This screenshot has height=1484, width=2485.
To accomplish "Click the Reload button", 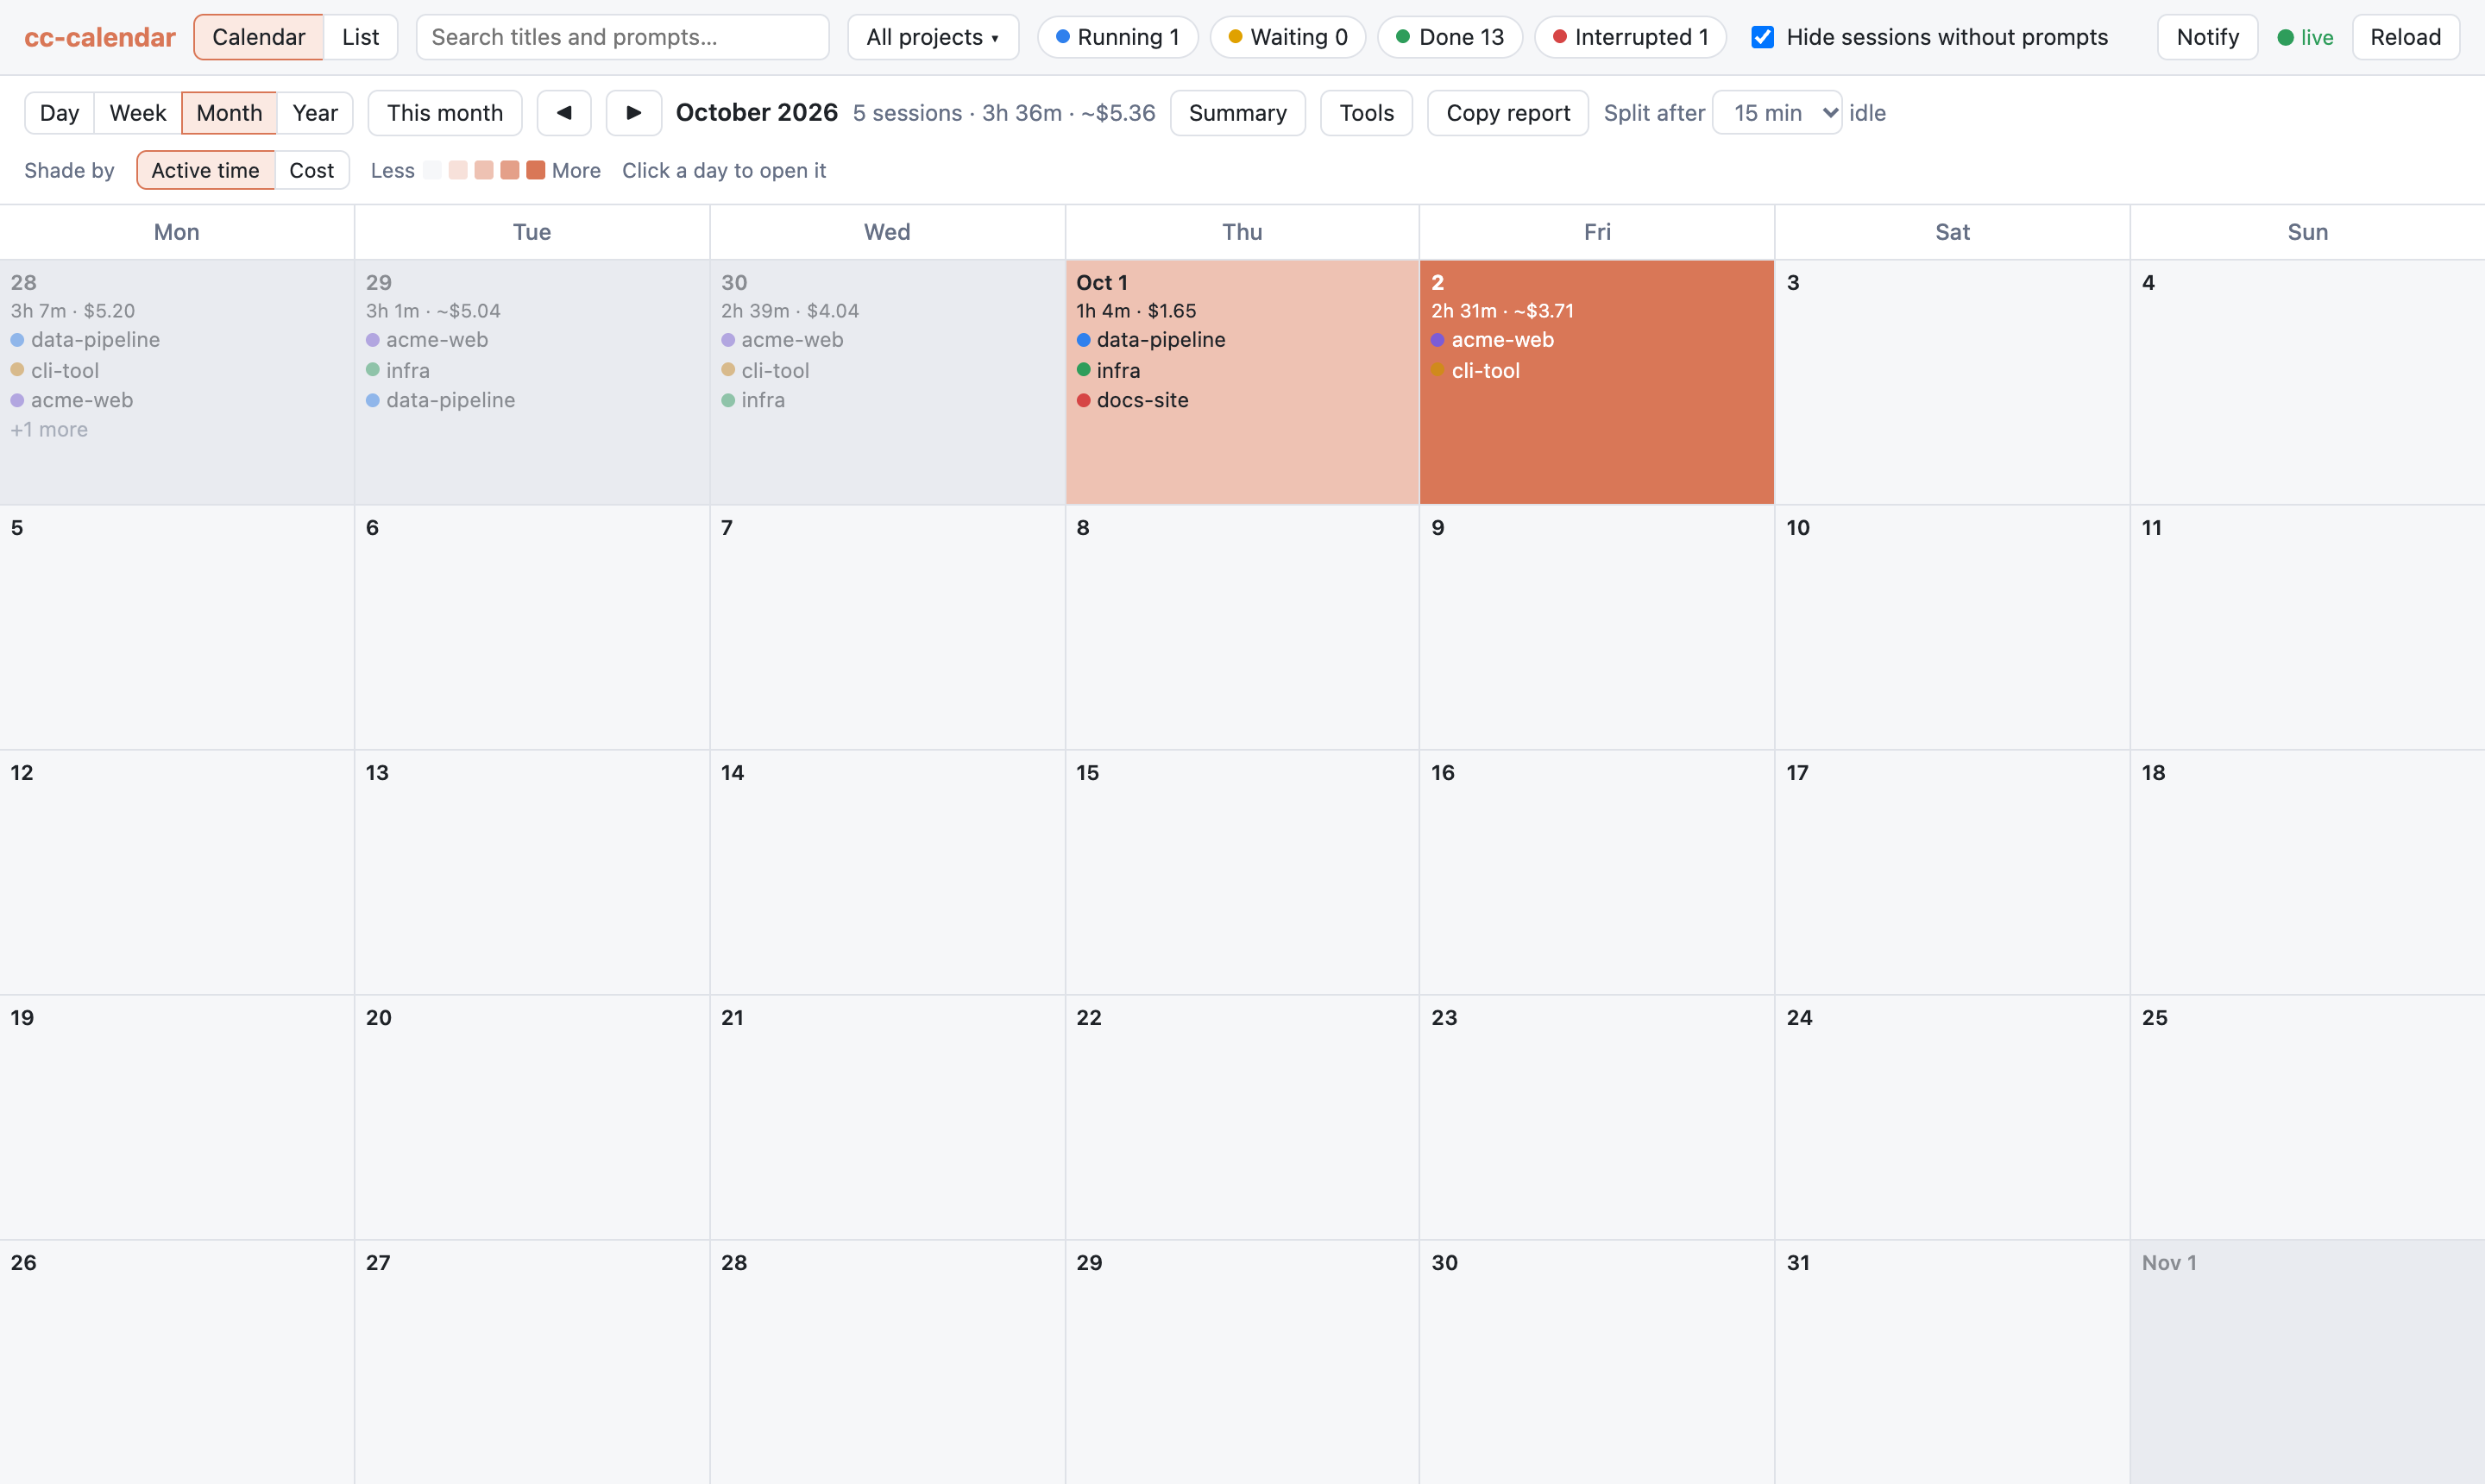I will [x=2405, y=37].
